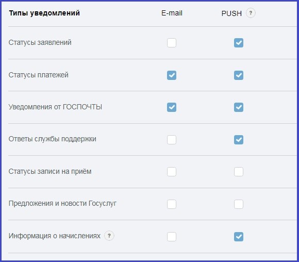Screen dimensions: 299x262
Task: Enable E-mail for Статусы записи на приём
Action: (172, 172)
